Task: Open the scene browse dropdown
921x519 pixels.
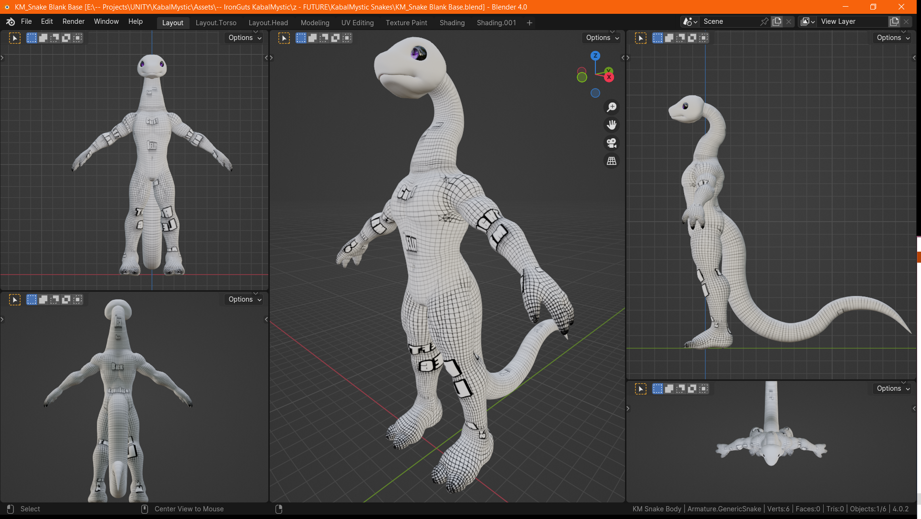Action: pos(690,21)
